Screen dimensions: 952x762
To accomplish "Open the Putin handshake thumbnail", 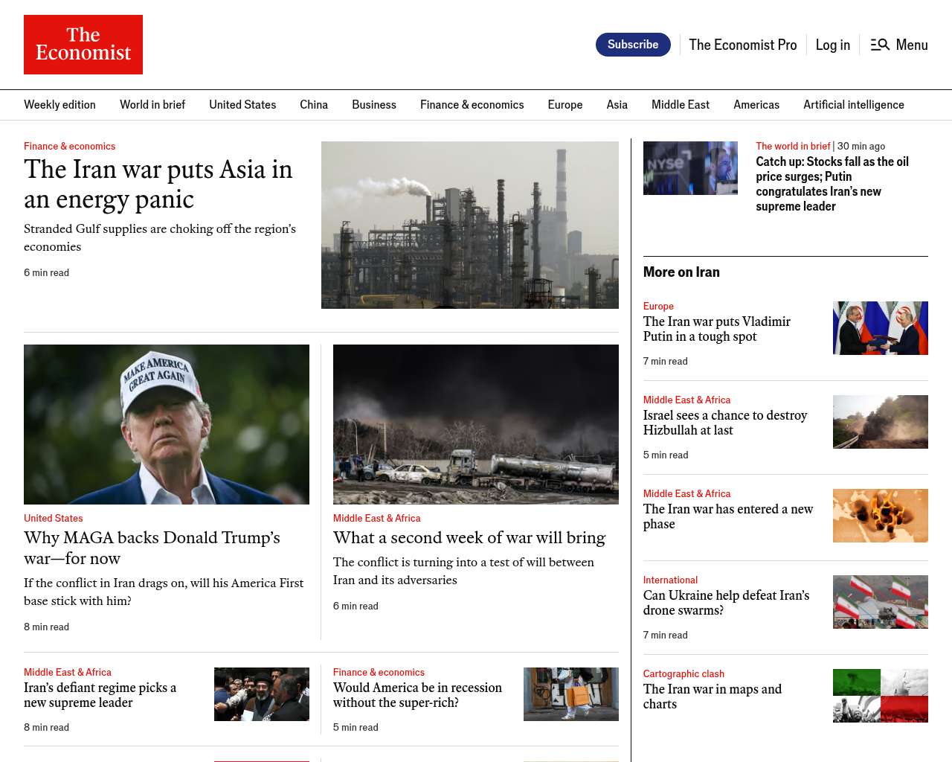I will [880, 328].
